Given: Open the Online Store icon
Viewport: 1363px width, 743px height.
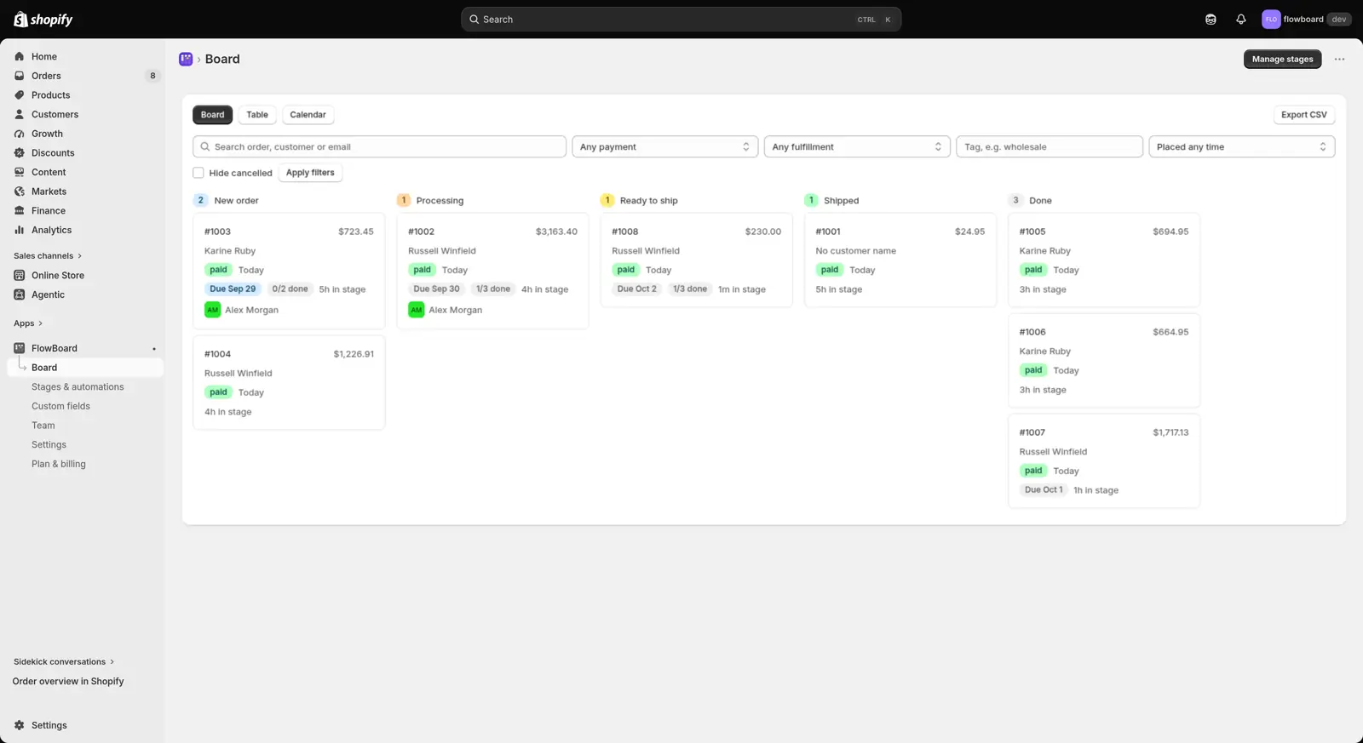Looking at the screenshot, I should (20, 276).
